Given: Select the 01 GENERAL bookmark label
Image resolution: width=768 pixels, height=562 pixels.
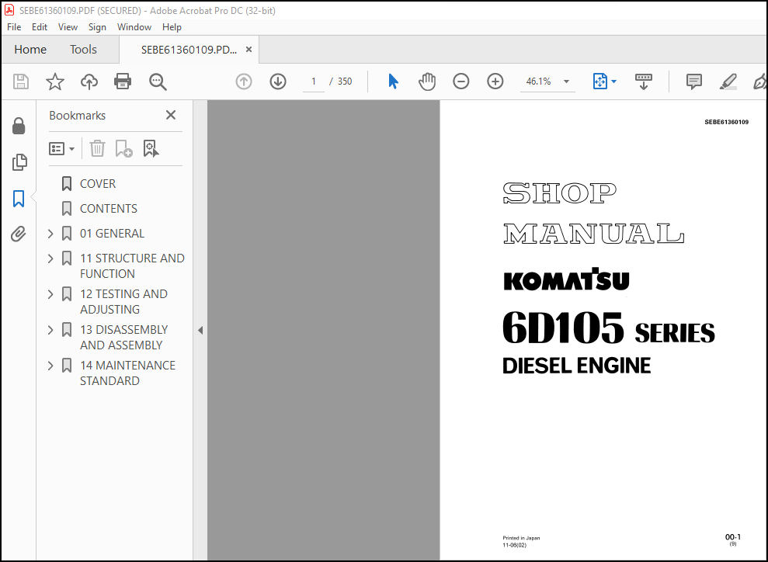Looking at the screenshot, I should tap(112, 234).
